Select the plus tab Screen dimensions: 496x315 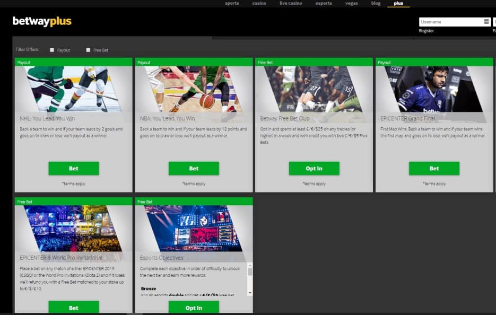(398, 3)
